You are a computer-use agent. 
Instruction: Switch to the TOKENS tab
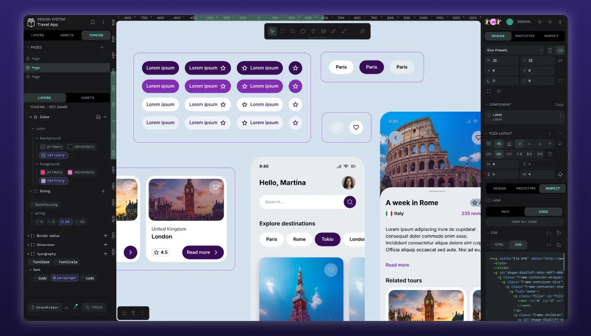[x=96, y=35]
